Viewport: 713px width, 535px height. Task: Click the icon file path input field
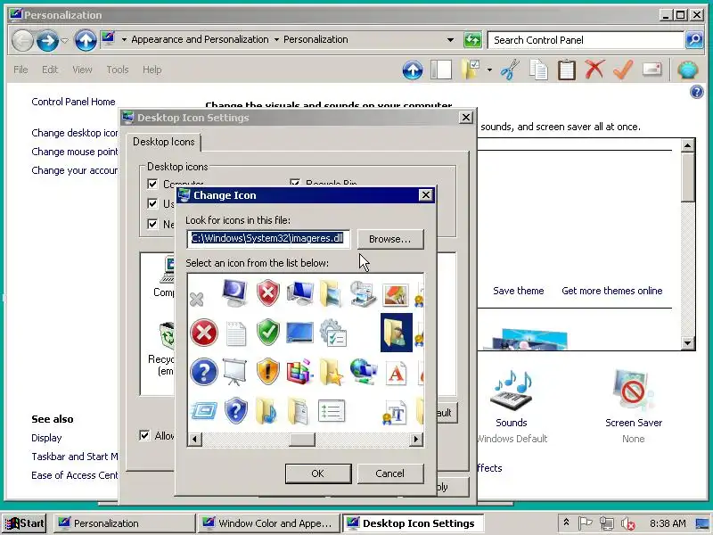(268, 239)
